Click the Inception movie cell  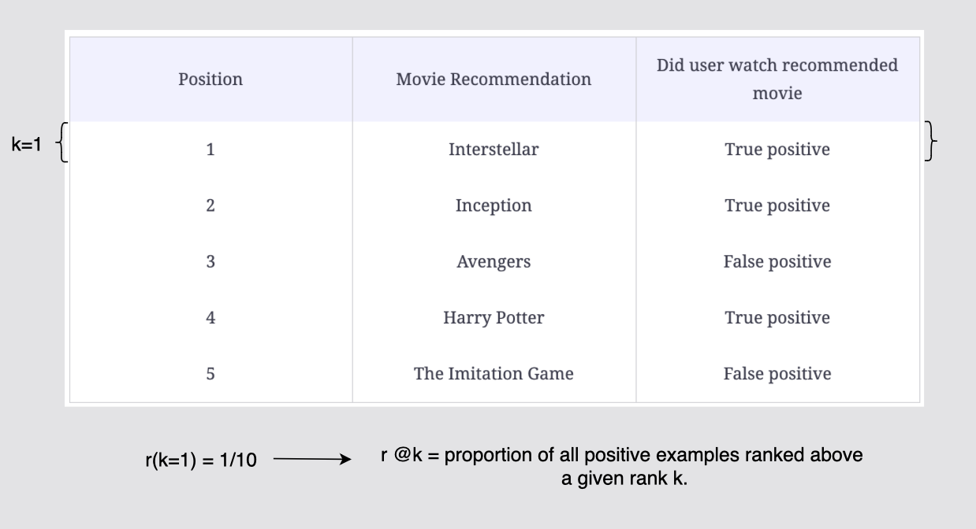click(x=494, y=206)
